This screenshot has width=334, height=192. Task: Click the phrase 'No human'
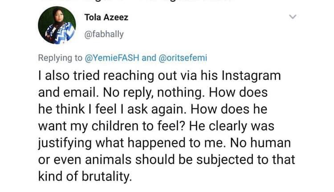[x=261, y=143]
